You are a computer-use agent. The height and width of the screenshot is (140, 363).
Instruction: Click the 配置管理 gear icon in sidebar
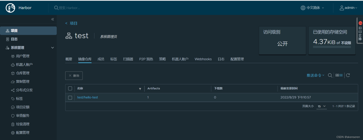point(13,133)
